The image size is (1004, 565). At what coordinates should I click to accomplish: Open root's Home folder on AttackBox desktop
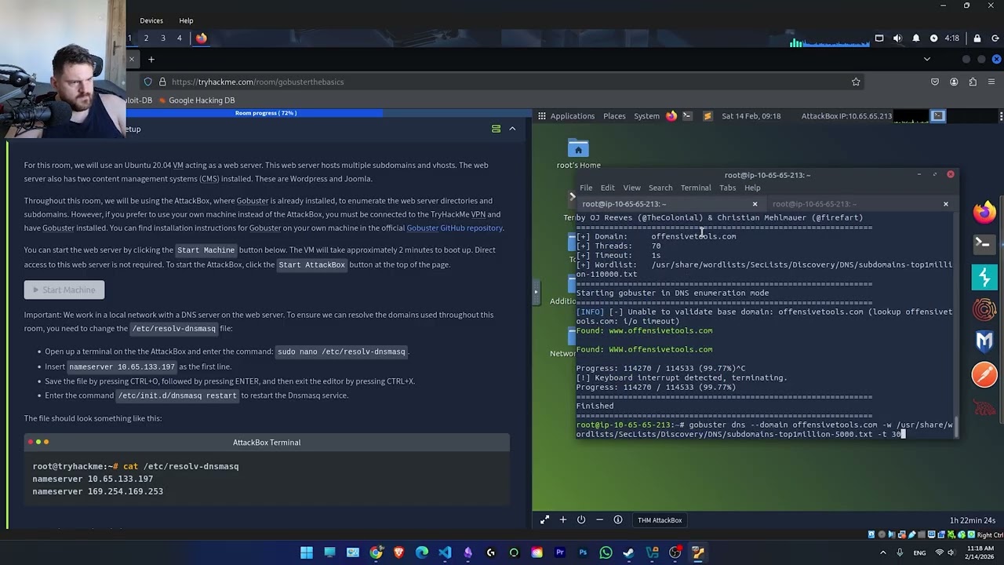[578, 154]
